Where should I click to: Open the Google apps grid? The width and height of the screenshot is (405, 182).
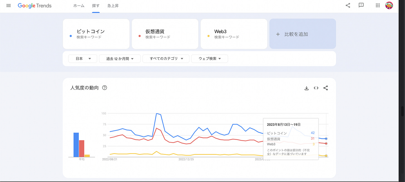[378, 5]
